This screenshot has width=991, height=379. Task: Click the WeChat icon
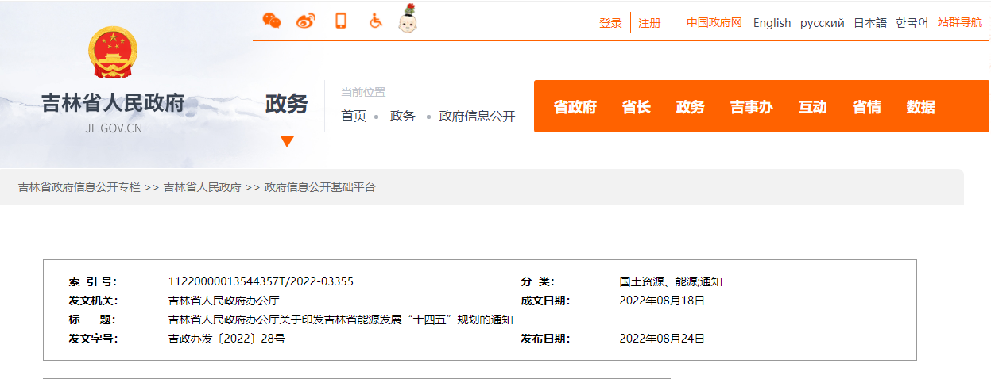[x=272, y=21]
